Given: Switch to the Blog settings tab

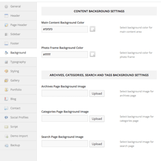Looking at the screenshot, I should pyautogui.click(x=18, y=99).
